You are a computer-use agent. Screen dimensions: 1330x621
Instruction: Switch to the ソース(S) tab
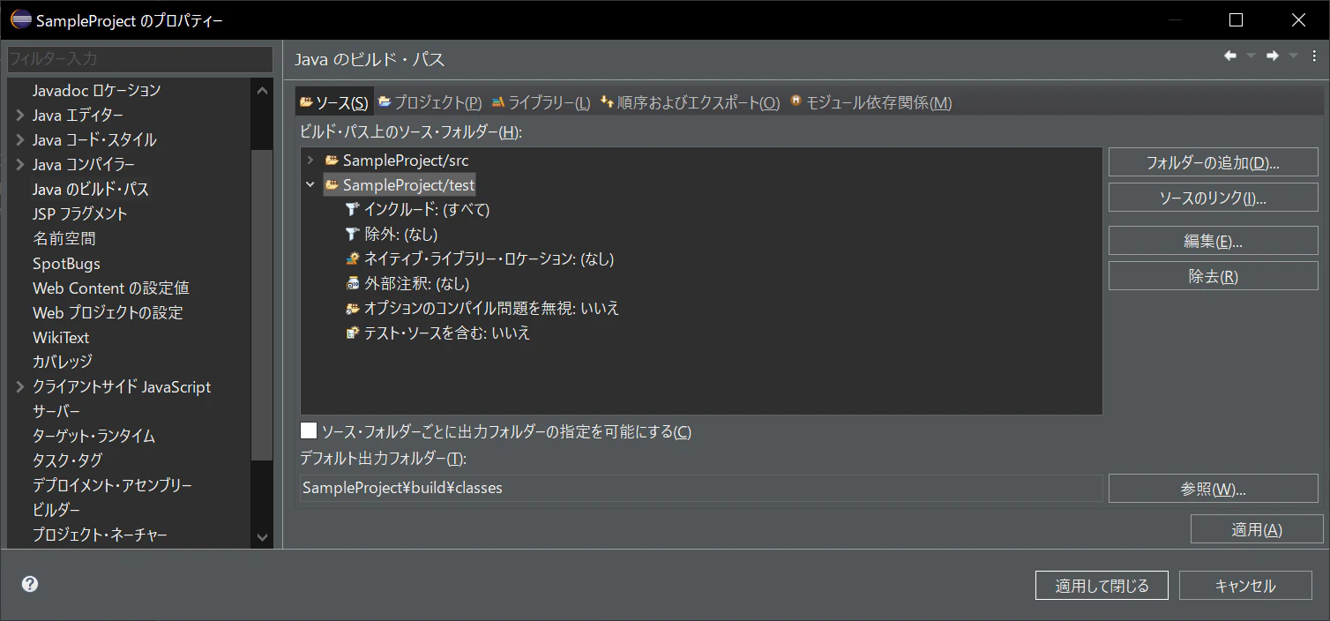coord(334,102)
